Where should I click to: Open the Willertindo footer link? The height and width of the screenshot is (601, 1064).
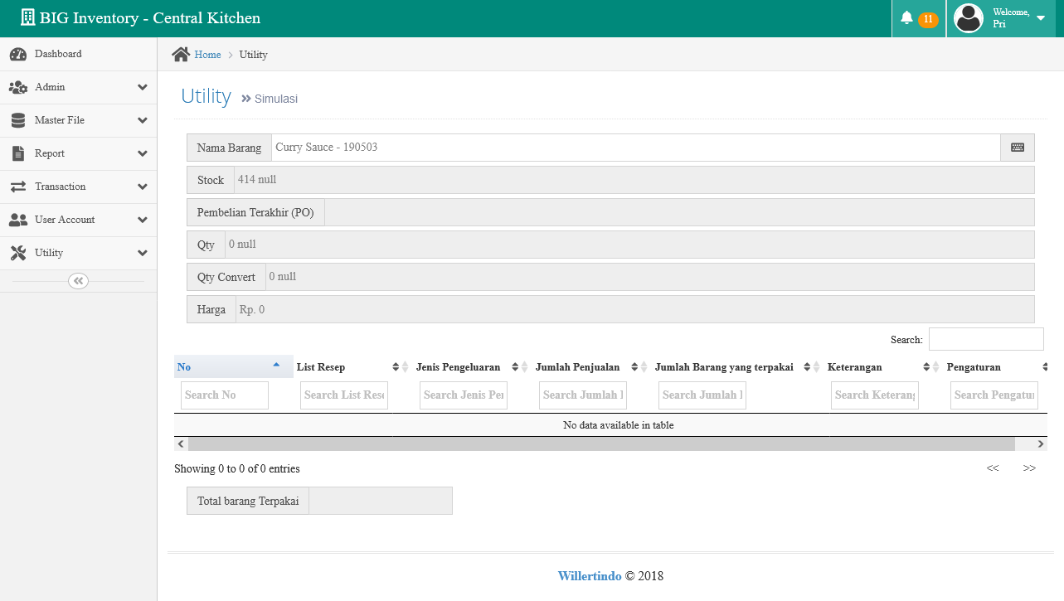[x=589, y=576]
